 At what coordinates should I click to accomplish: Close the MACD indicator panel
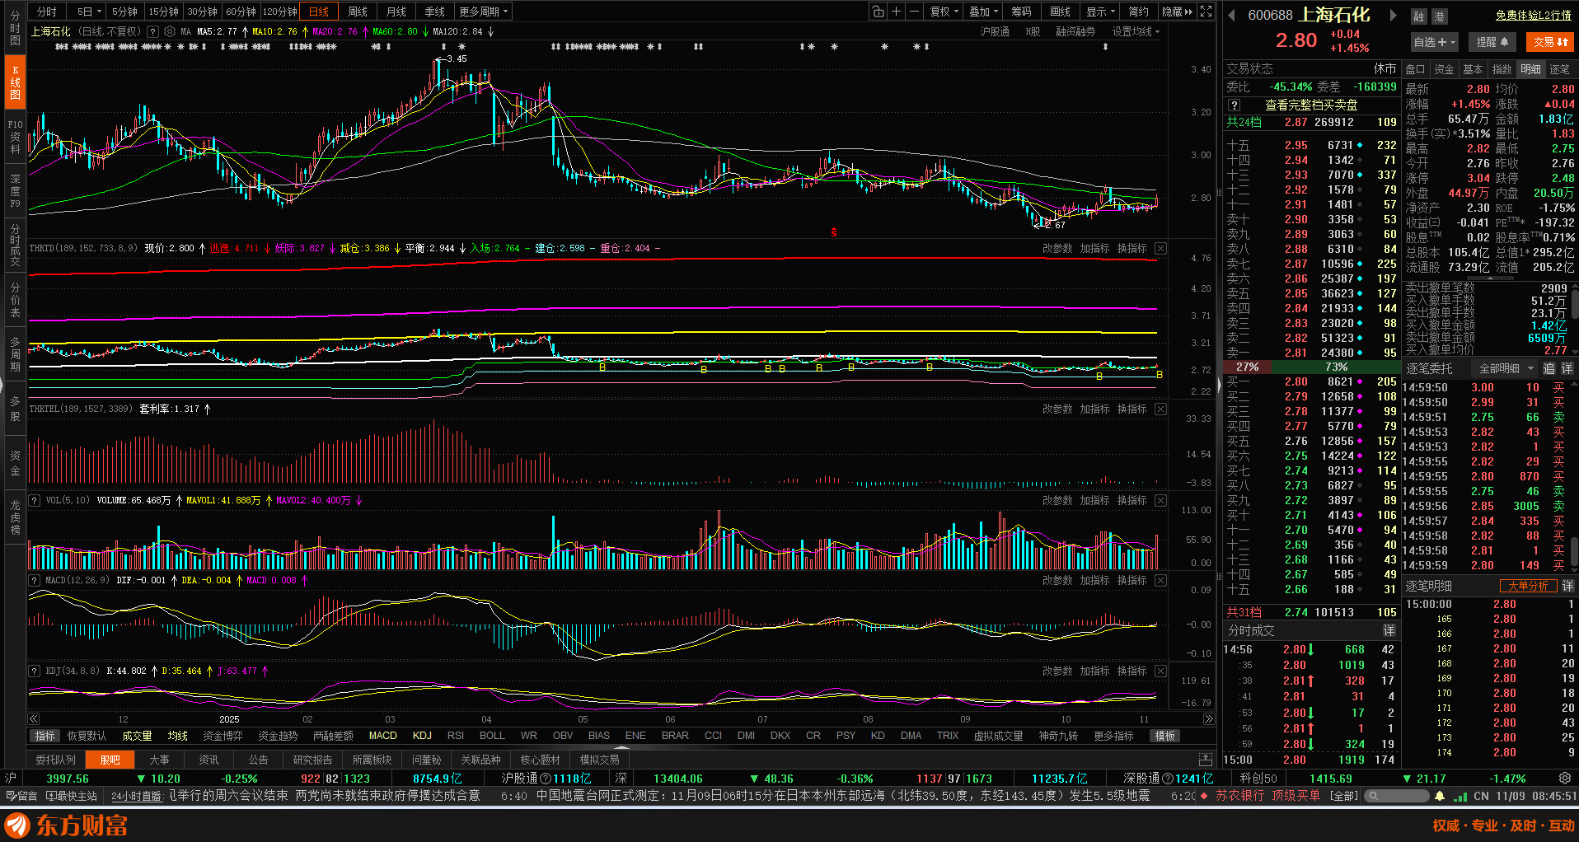pos(1160,581)
